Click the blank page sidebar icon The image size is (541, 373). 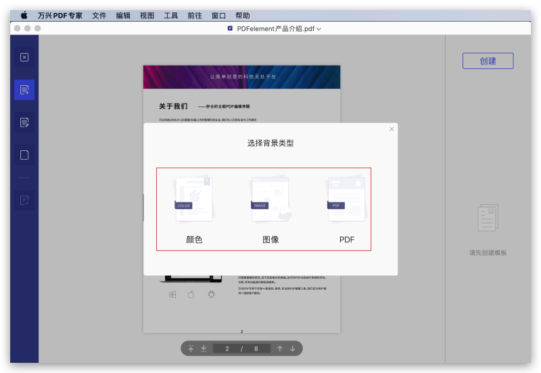tap(24, 155)
